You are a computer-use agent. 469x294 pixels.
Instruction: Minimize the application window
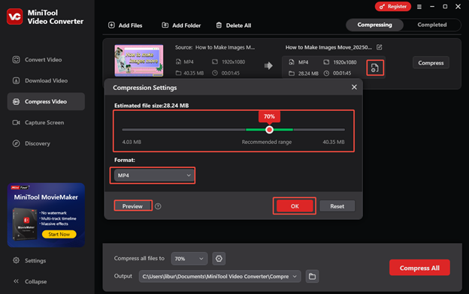[x=432, y=7]
